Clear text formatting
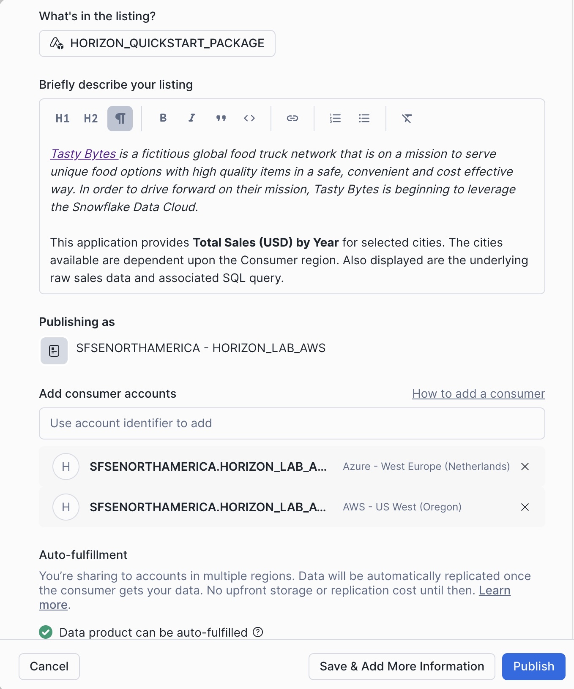Screen dimensions: 574x689 407,118
